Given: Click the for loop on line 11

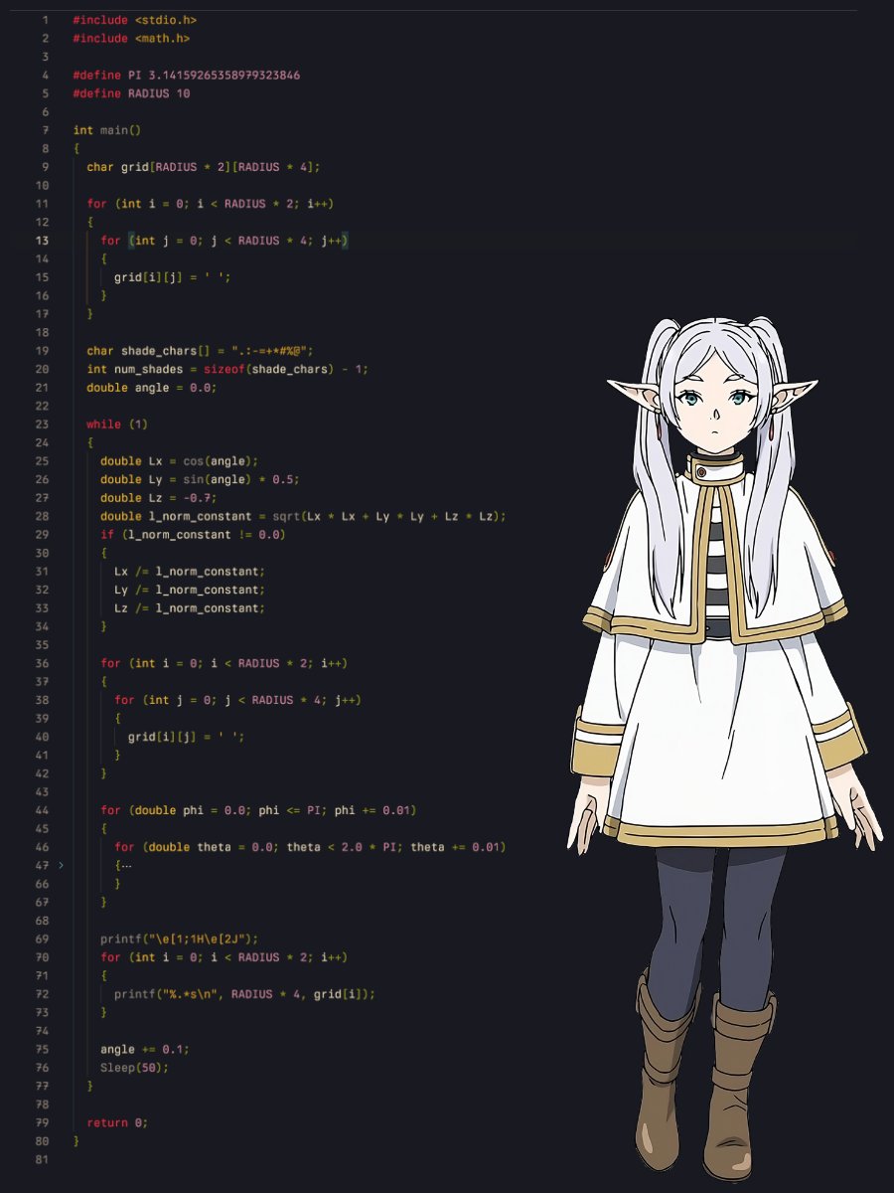Looking at the screenshot, I should tap(210, 204).
